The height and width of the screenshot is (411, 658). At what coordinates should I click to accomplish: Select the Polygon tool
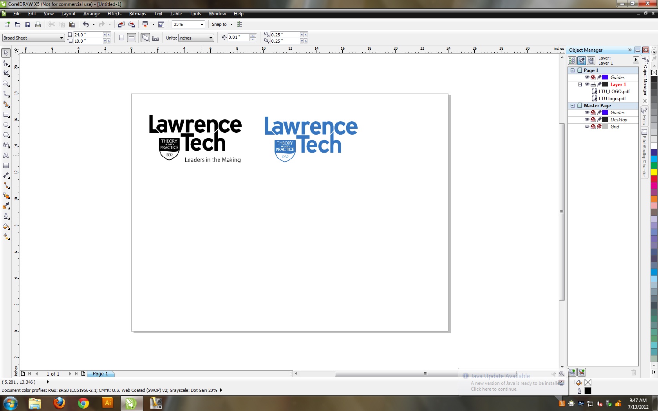pos(6,135)
